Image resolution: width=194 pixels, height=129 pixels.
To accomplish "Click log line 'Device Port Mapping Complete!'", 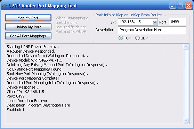I will [x=33, y=78].
